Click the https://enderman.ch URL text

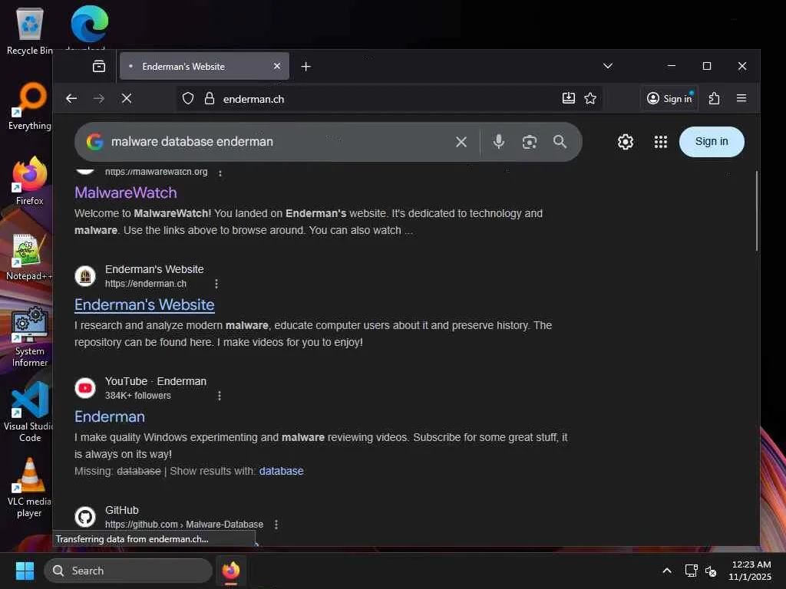[x=146, y=284]
